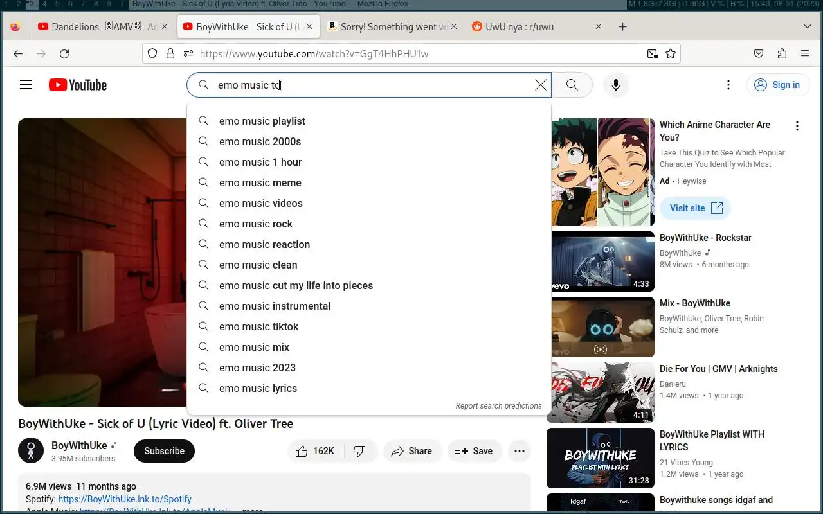Close the Dandelions AMV tab

click(165, 27)
